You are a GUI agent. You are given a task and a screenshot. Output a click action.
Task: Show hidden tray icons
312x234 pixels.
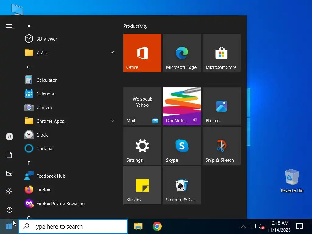coord(243,226)
